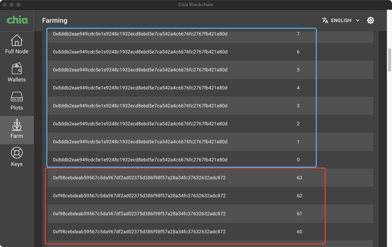Go to the Wallets page

click(16, 72)
